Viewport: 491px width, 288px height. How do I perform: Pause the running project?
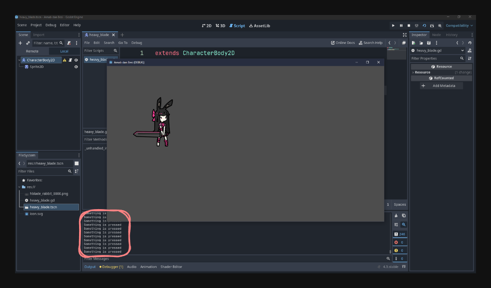(401, 25)
